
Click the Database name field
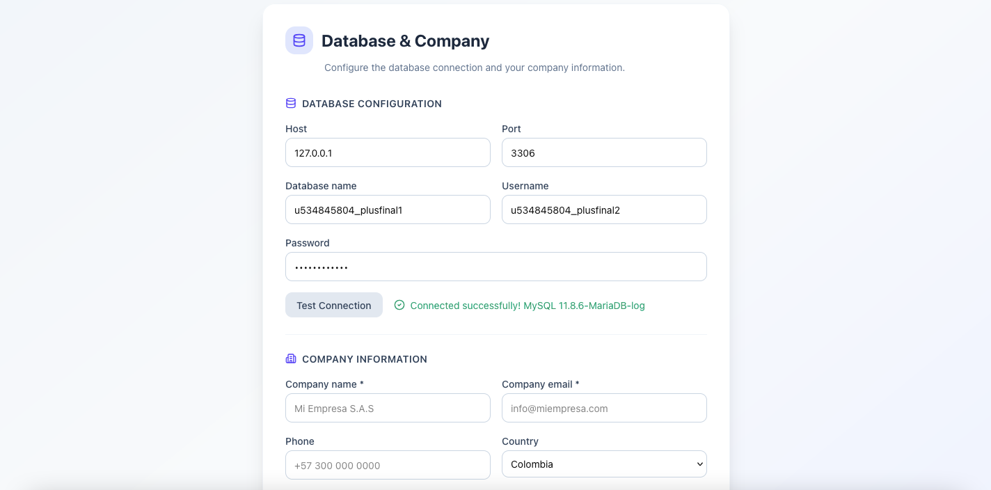pos(388,210)
